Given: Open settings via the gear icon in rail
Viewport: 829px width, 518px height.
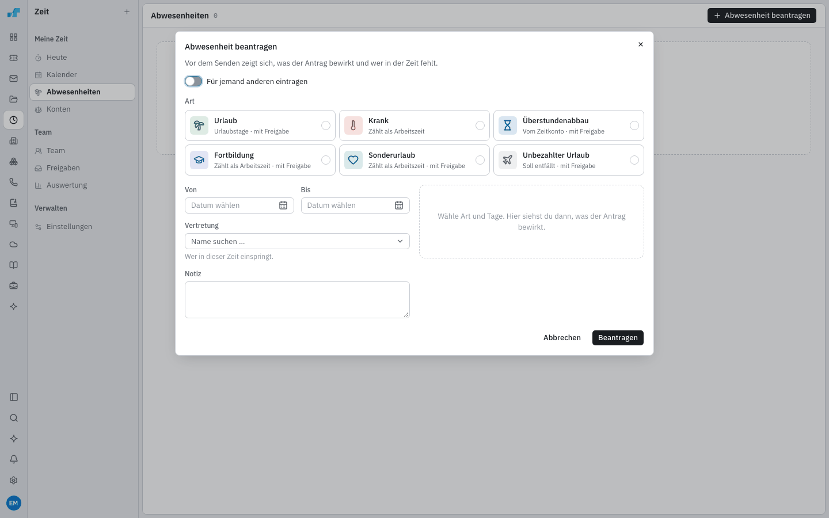Looking at the screenshot, I should [14, 480].
